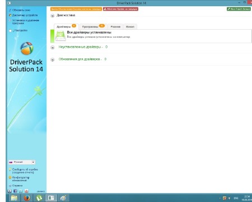Click the Все драйверы установлены heading

point(89,33)
